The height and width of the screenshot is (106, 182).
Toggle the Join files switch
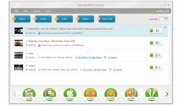point(164,19)
